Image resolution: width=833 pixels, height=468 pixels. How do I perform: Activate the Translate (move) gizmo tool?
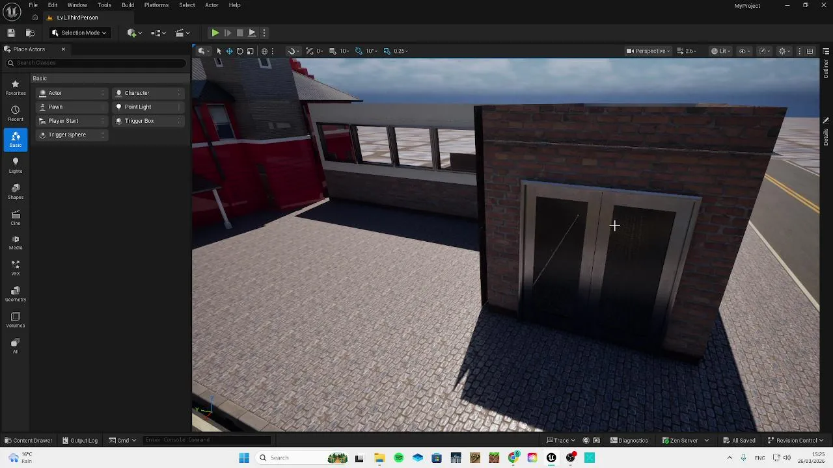point(229,51)
